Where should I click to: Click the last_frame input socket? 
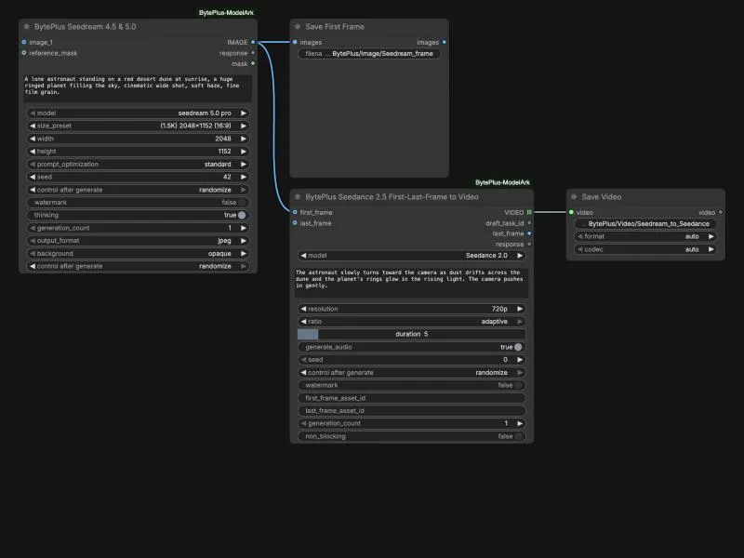coord(295,223)
